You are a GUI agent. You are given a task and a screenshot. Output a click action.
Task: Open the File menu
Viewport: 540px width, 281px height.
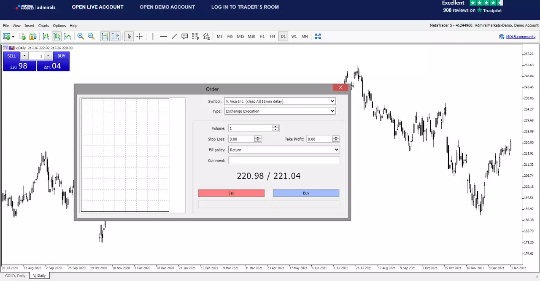click(x=6, y=26)
